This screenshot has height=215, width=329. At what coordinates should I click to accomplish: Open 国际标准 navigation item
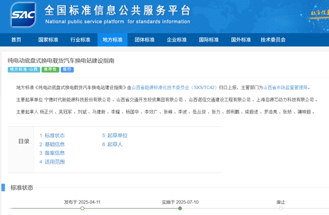[209, 40]
